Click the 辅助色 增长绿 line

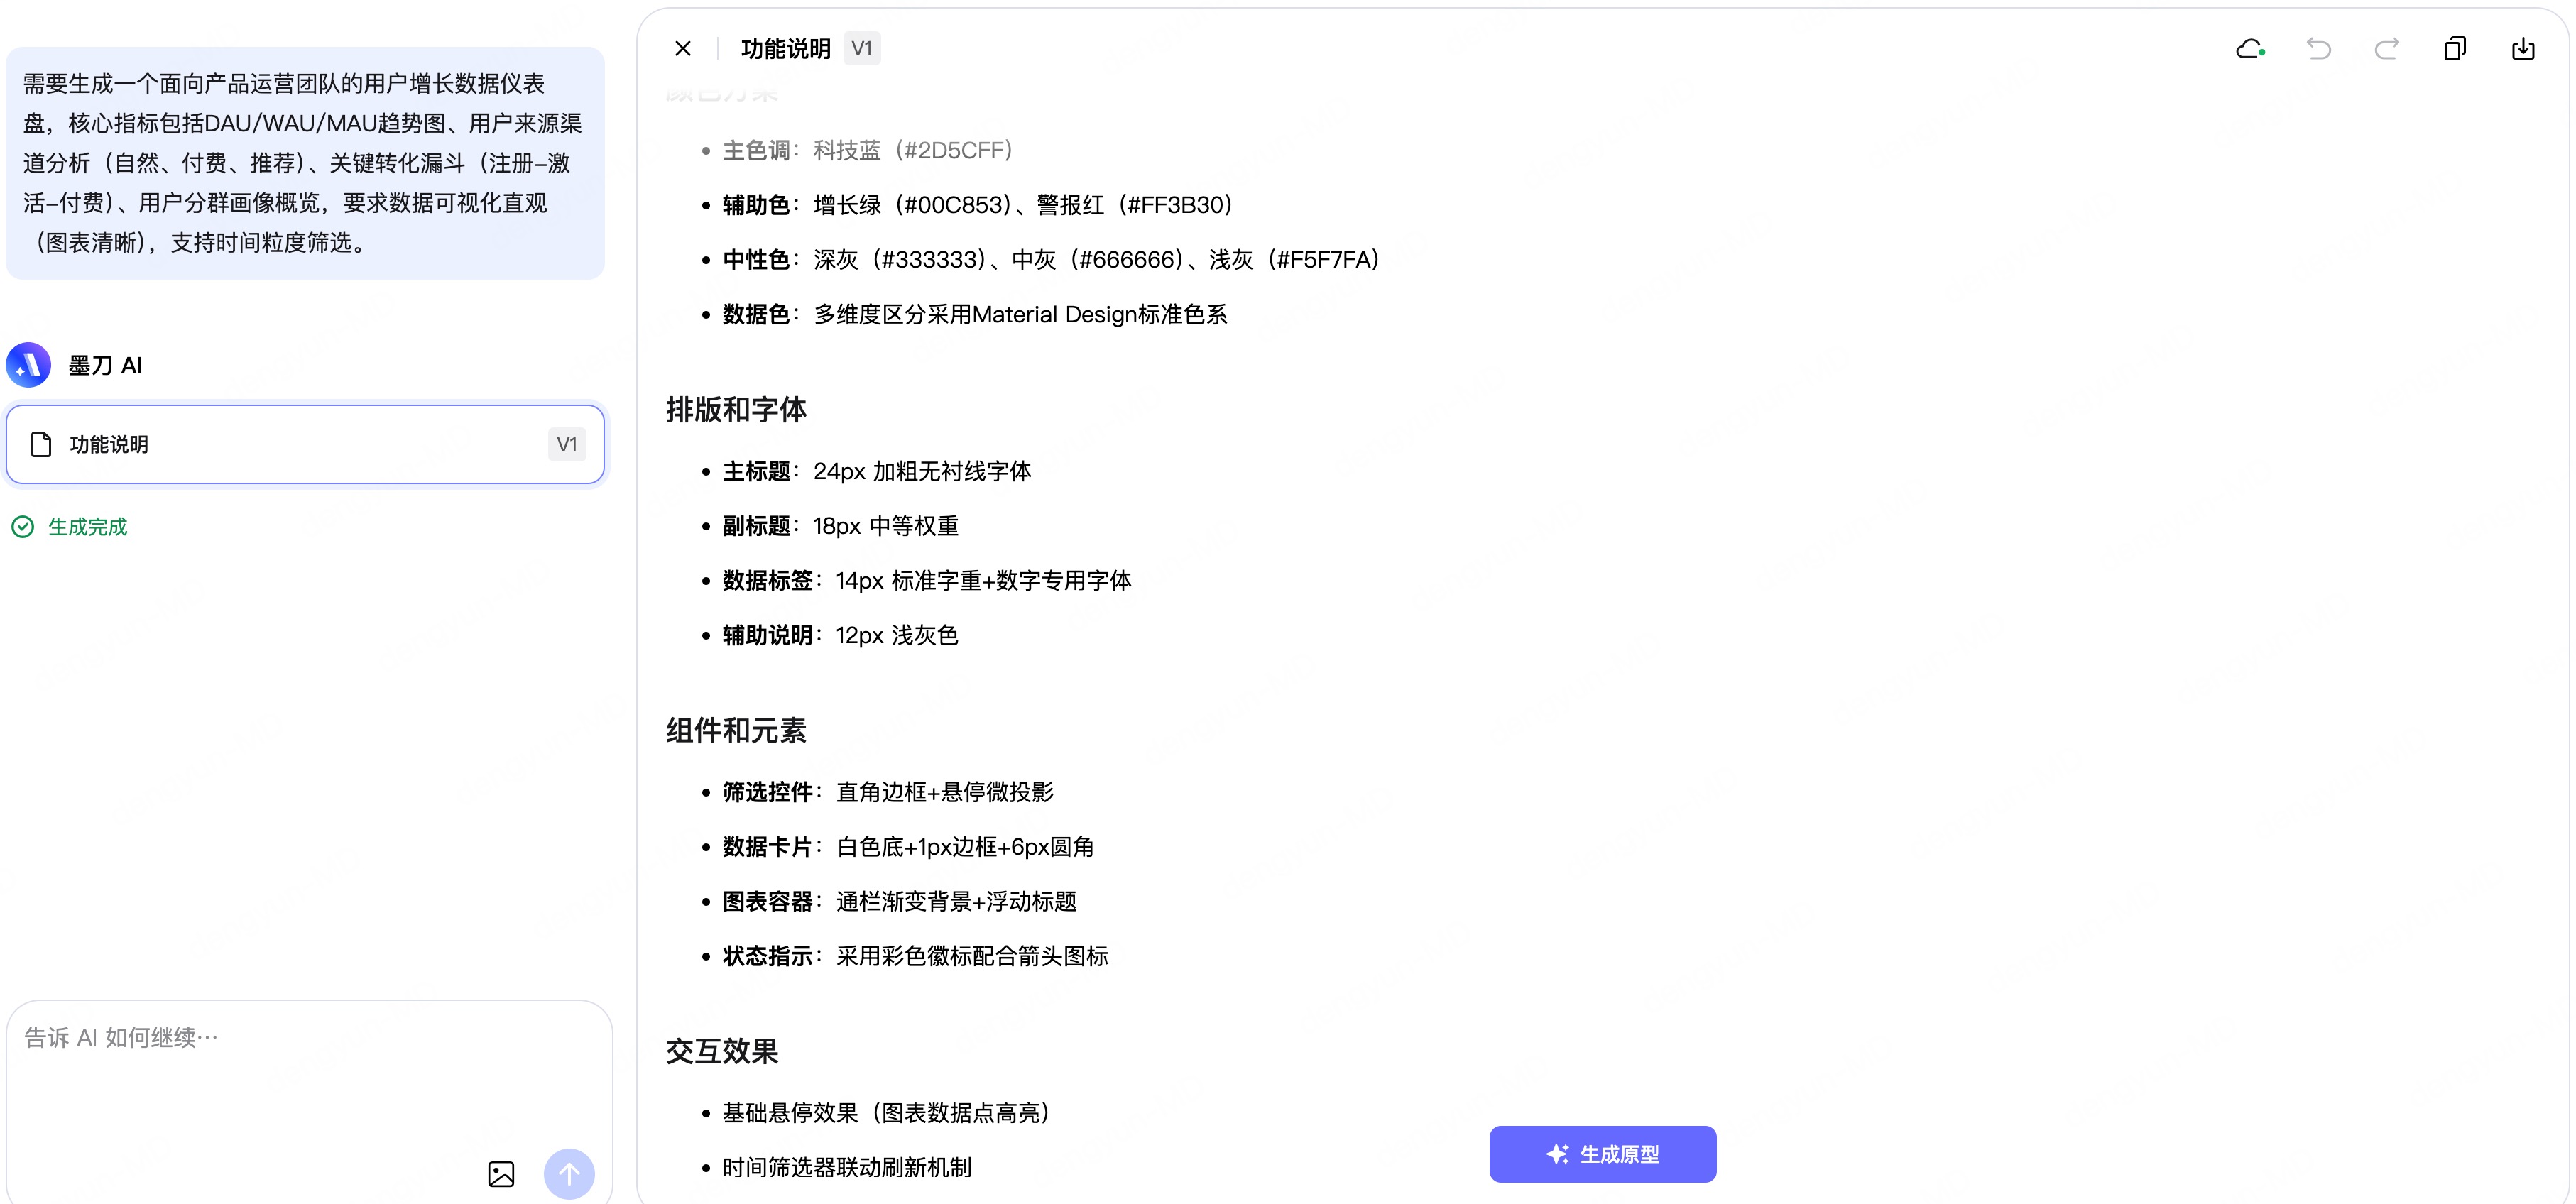[977, 205]
